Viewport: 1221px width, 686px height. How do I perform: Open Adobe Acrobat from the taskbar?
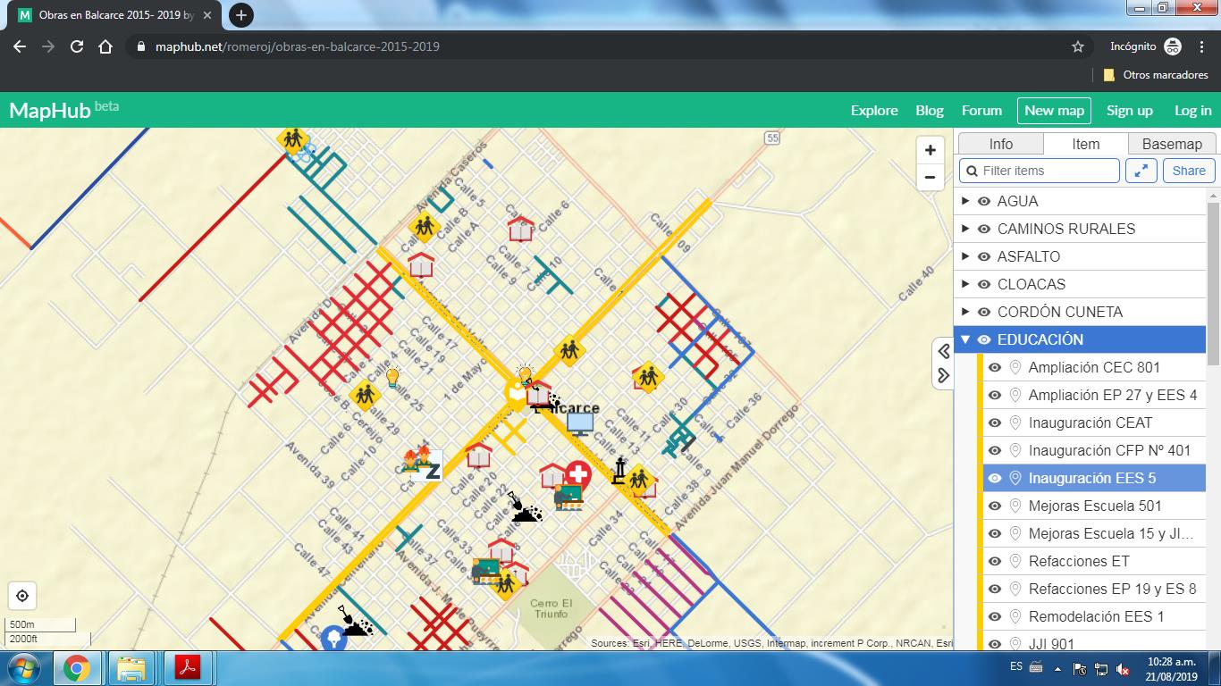(x=187, y=668)
